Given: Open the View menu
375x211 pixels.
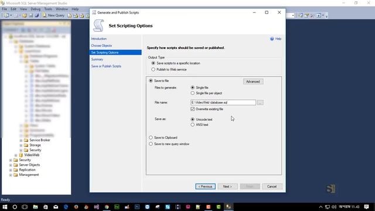Looking at the screenshot, I should click(x=23, y=9).
